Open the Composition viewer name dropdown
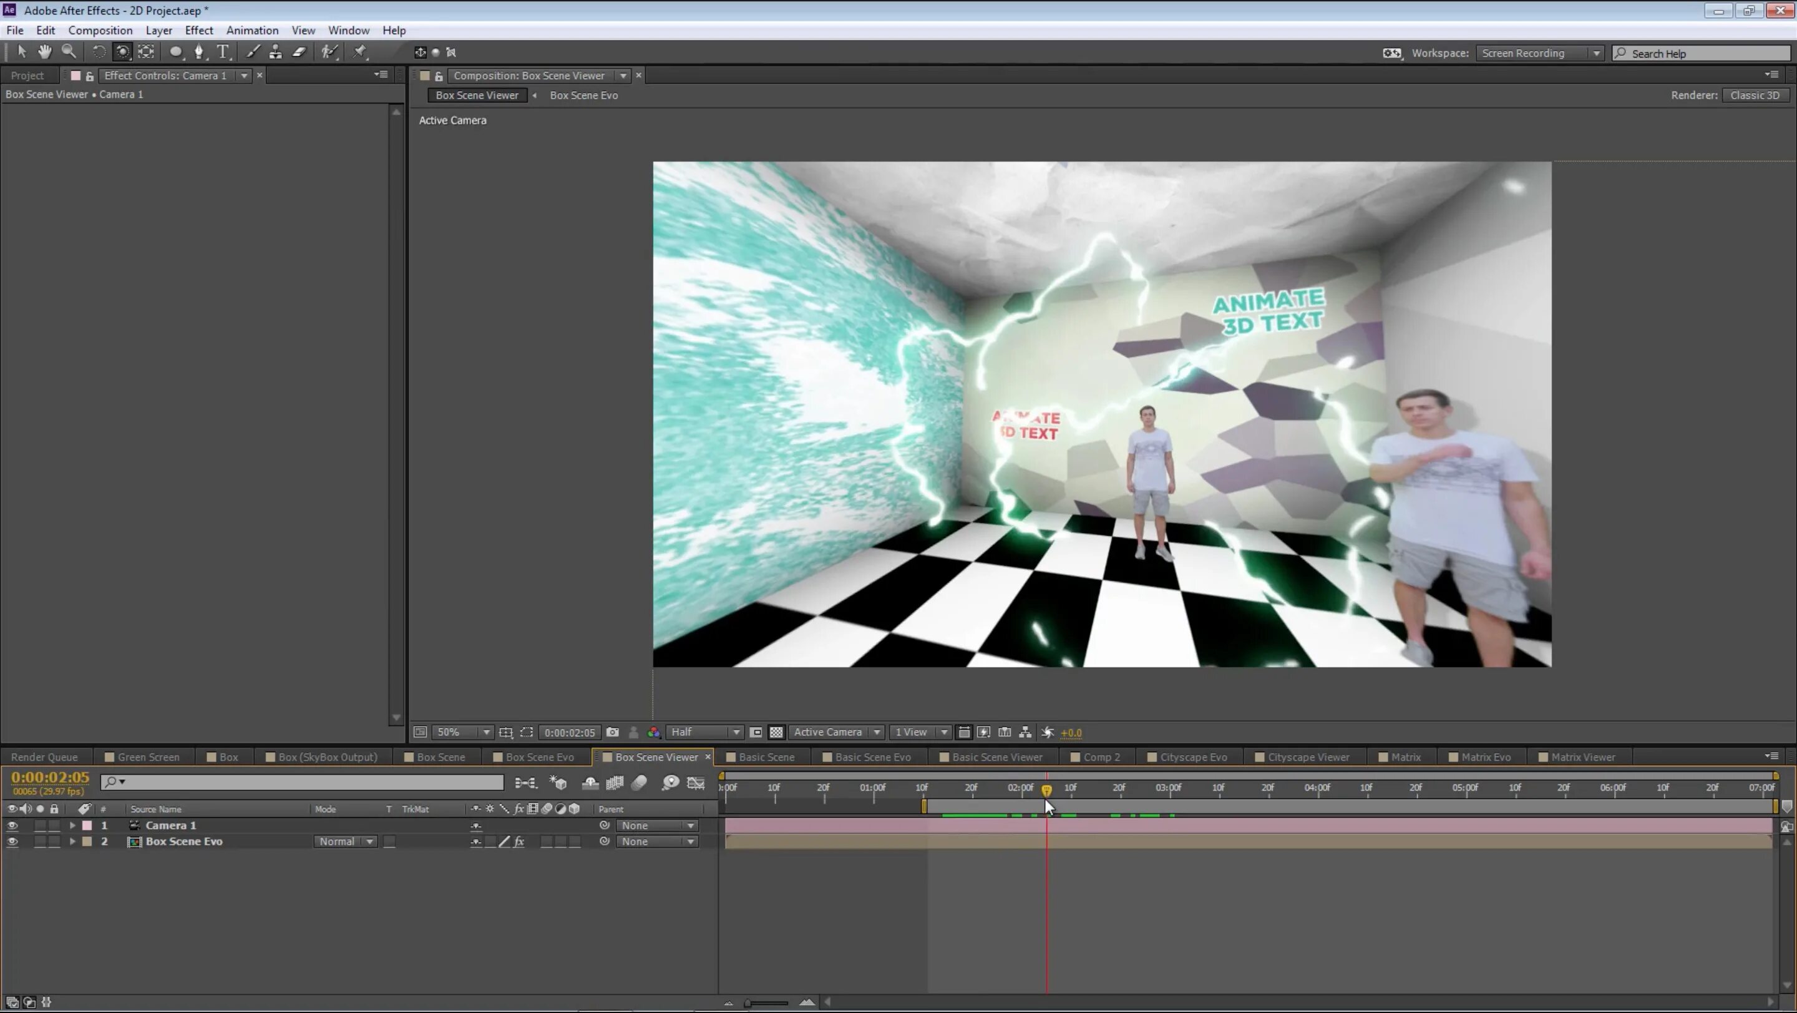Screen dimensions: 1797x1013 [623, 76]
